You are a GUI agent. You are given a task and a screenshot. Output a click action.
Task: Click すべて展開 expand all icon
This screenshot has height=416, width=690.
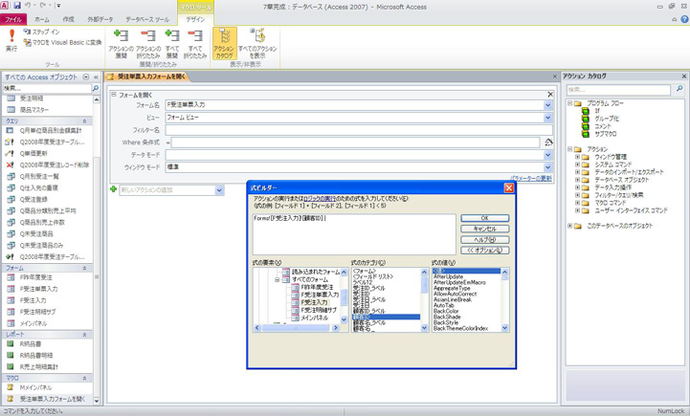[x=172, y=43]
